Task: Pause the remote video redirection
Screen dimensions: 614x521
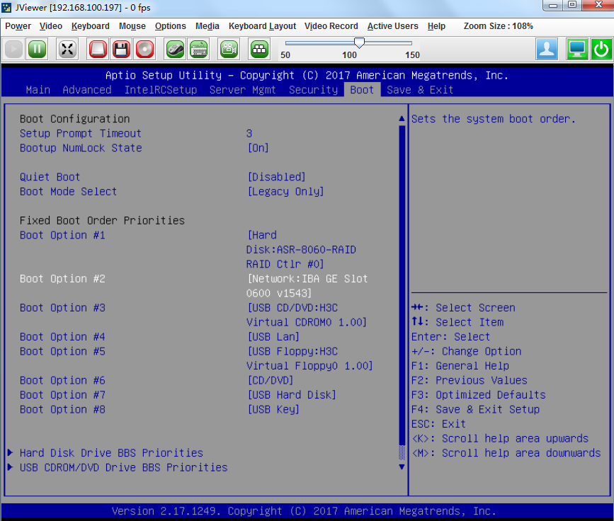Action: pyautogui.click(x=38, y=50)
